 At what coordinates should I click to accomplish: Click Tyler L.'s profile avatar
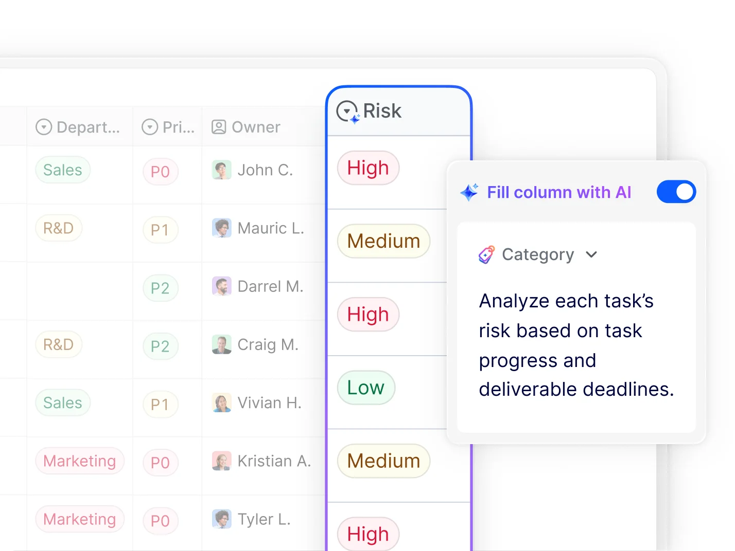pyautogui.click(x=221, y=519)
